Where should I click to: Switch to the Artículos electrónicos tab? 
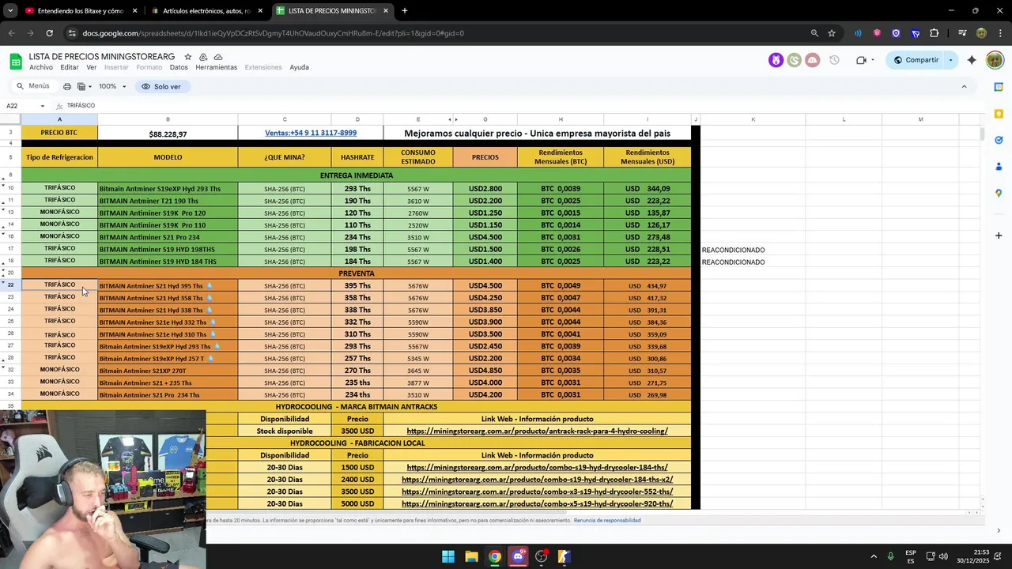[x=206, y=11]
